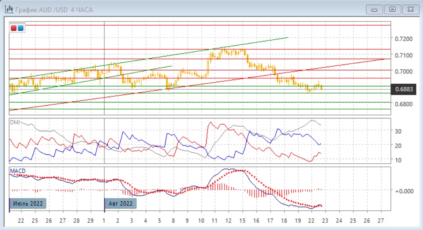Click the 0.7200 price axis label
423x230 pixels.
[404, 39]
